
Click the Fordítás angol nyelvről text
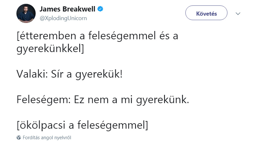click(x=47, y=138)
